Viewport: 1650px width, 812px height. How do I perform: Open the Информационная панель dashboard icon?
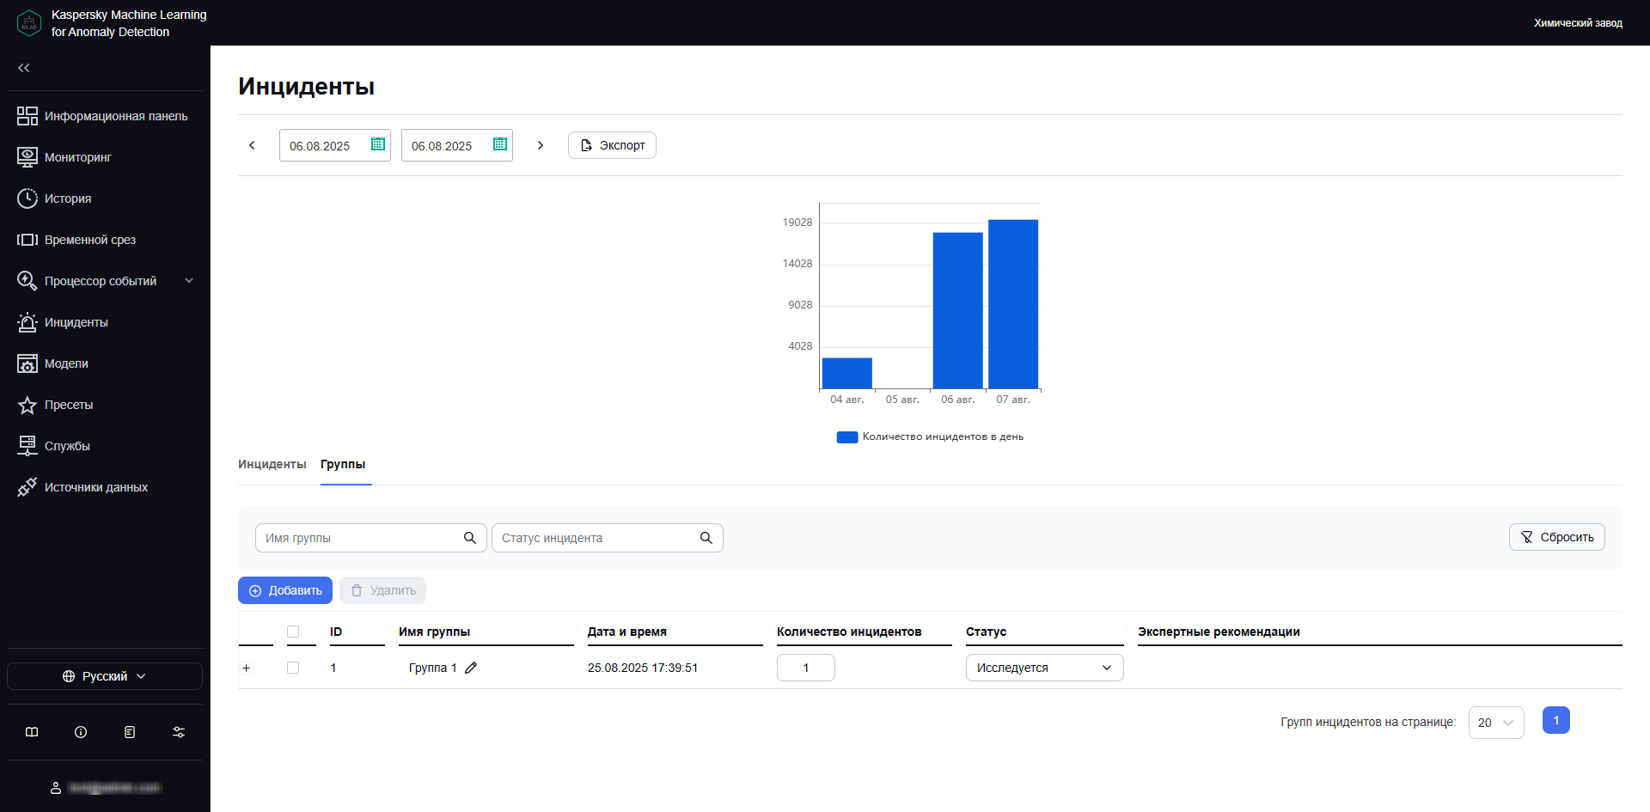click(x=27, y=116)
